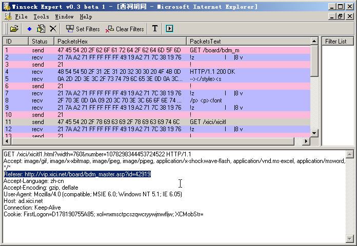The height and width of the screenshot is (246, 357).
Task: Open the Help menu
Action: coord(86,16)
